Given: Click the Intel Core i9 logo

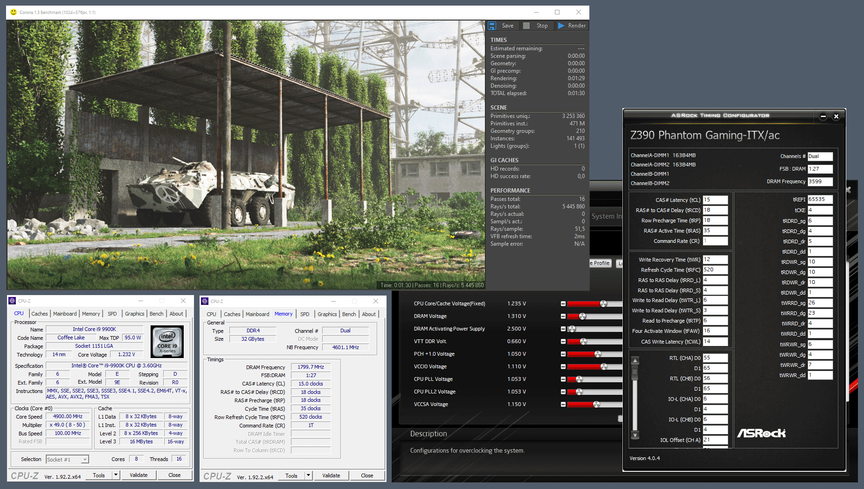Looking at the screenshot, I should [167, 342].
